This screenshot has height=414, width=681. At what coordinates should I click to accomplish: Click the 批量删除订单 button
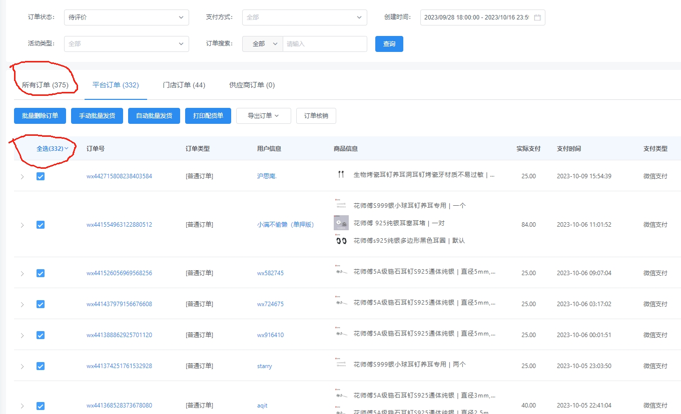pyautogui.click(x=40, y=116)
